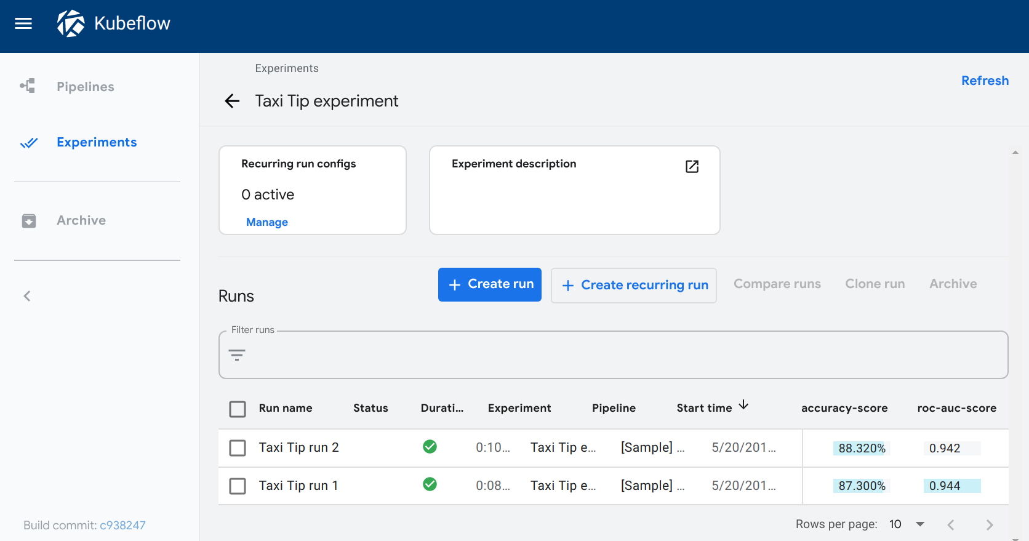This screenshot has width=1029, height=541.
Task: Click the Experiment column header
Action: [x=519, y=408]
